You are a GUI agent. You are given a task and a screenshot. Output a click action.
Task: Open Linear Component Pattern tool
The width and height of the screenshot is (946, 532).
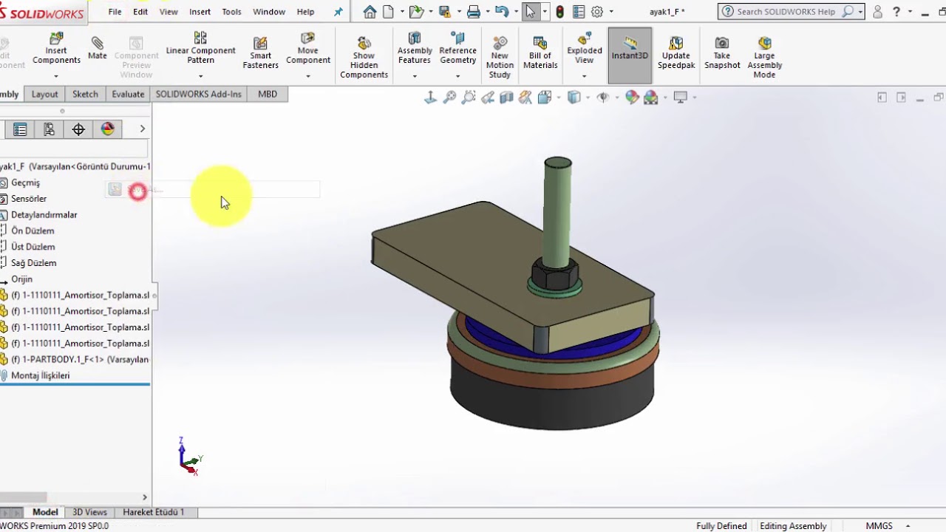(x=200, y=49)
